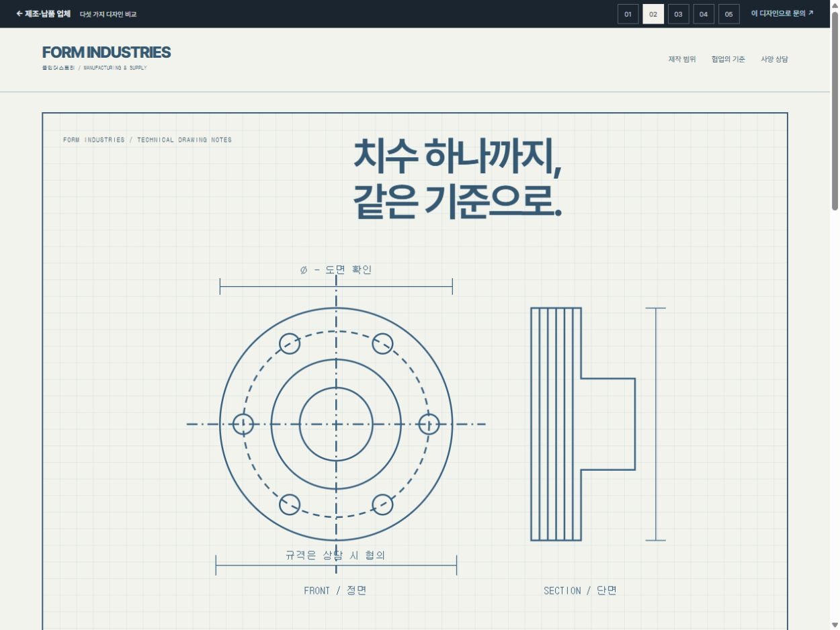Open 제작 범위 menu item

[682, 59]
